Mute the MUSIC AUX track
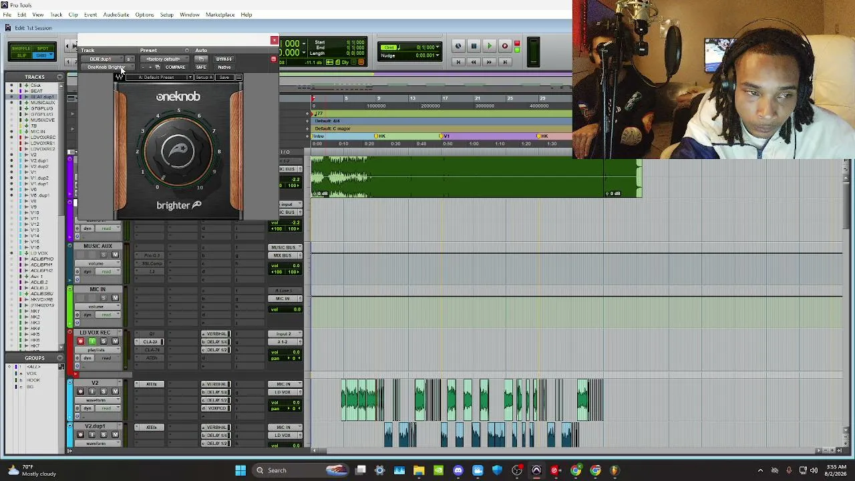Screen dimensions: 855x481 pos(115,255)
